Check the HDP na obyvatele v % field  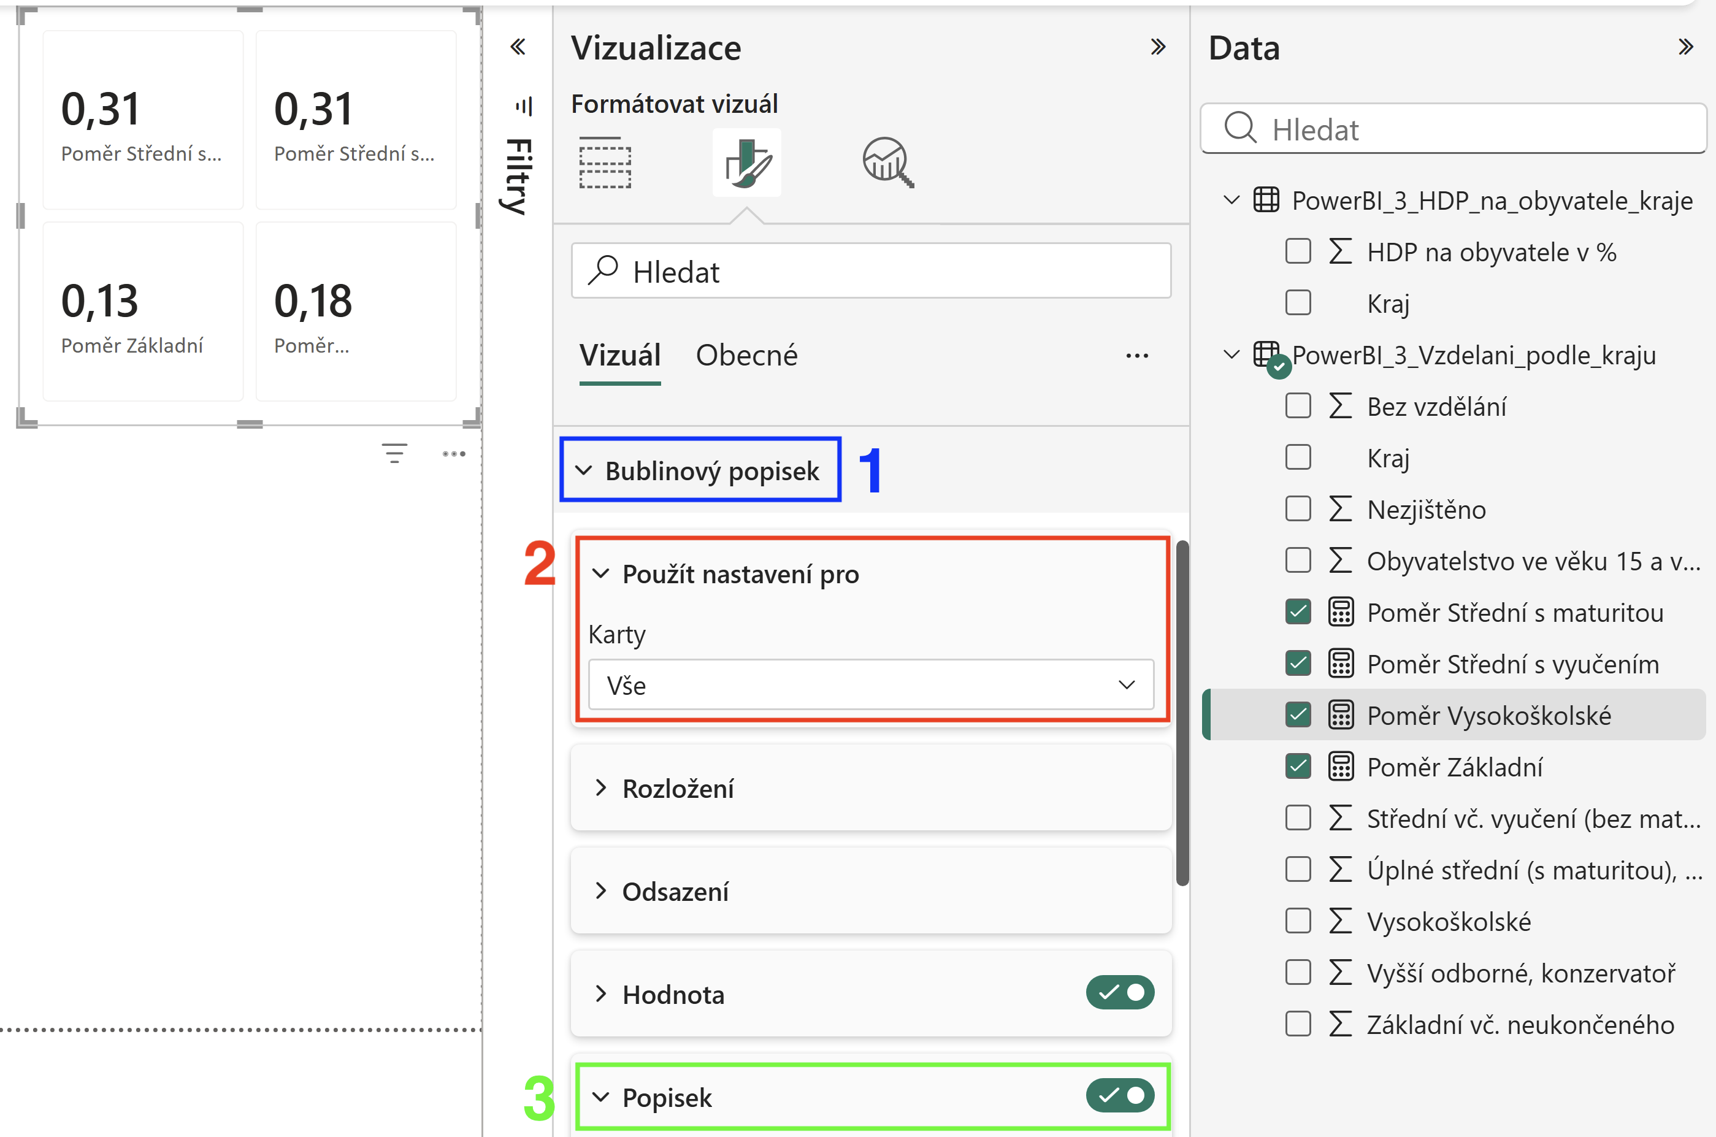(x=1298, y=251)
